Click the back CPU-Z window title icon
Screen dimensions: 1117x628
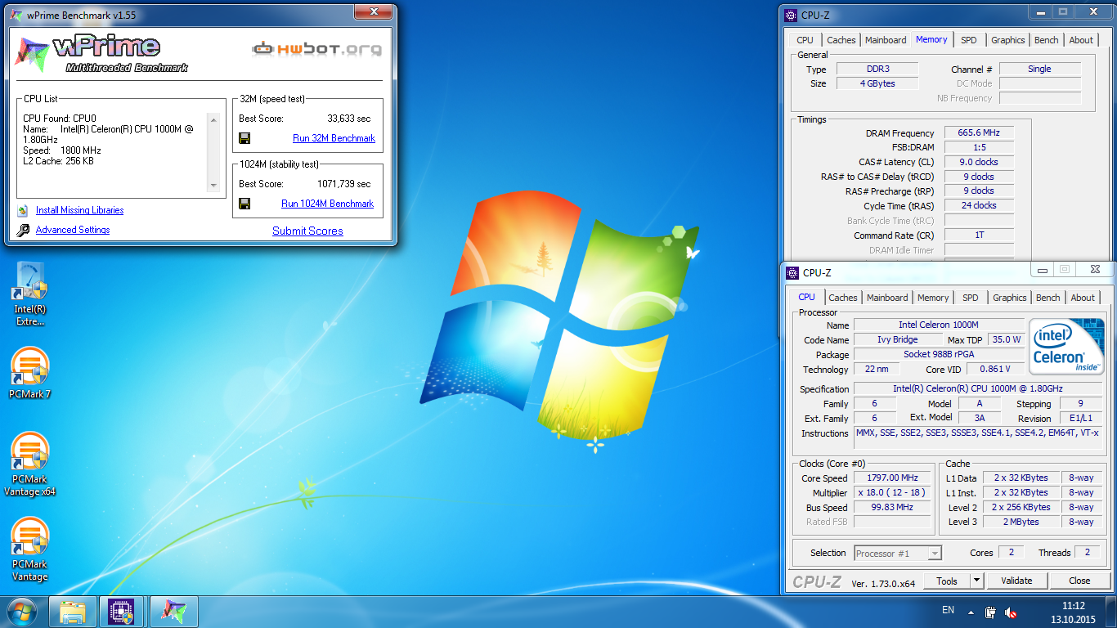791,15
